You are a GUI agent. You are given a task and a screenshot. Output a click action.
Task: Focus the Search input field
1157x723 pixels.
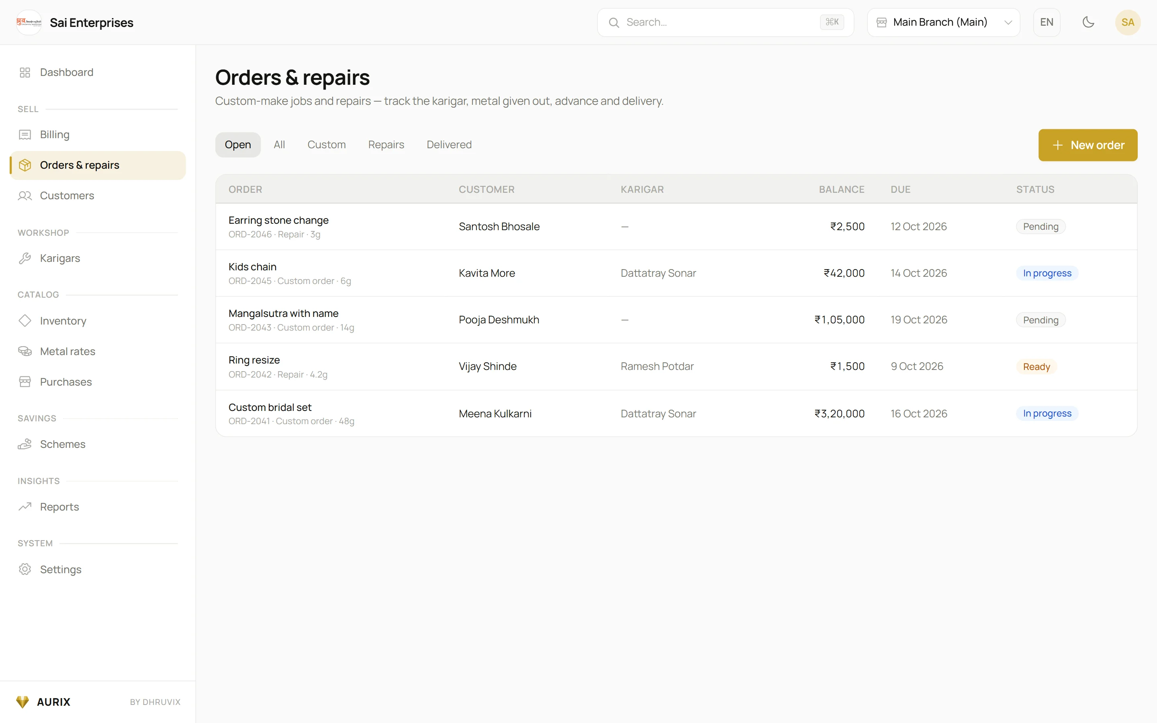click(x=725, y=22)
